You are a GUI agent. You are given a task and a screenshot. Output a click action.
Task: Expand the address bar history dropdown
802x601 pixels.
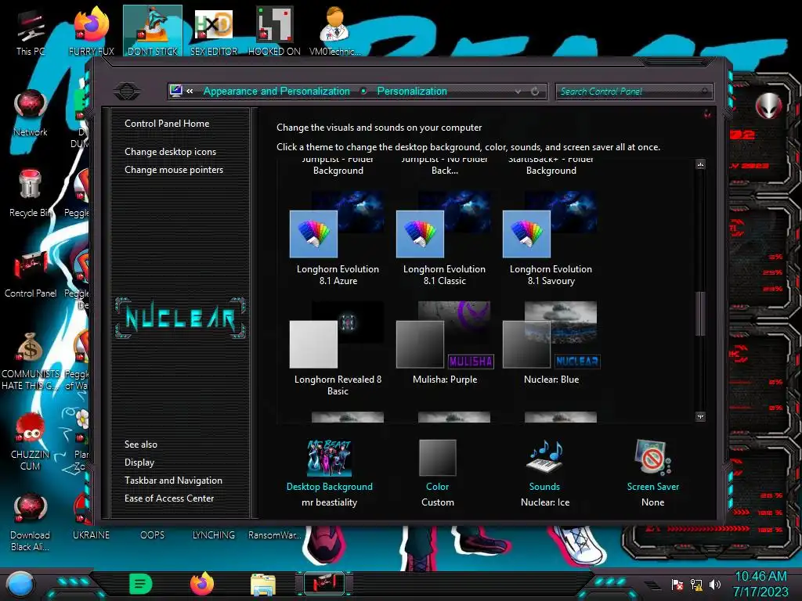click(518, 92)
